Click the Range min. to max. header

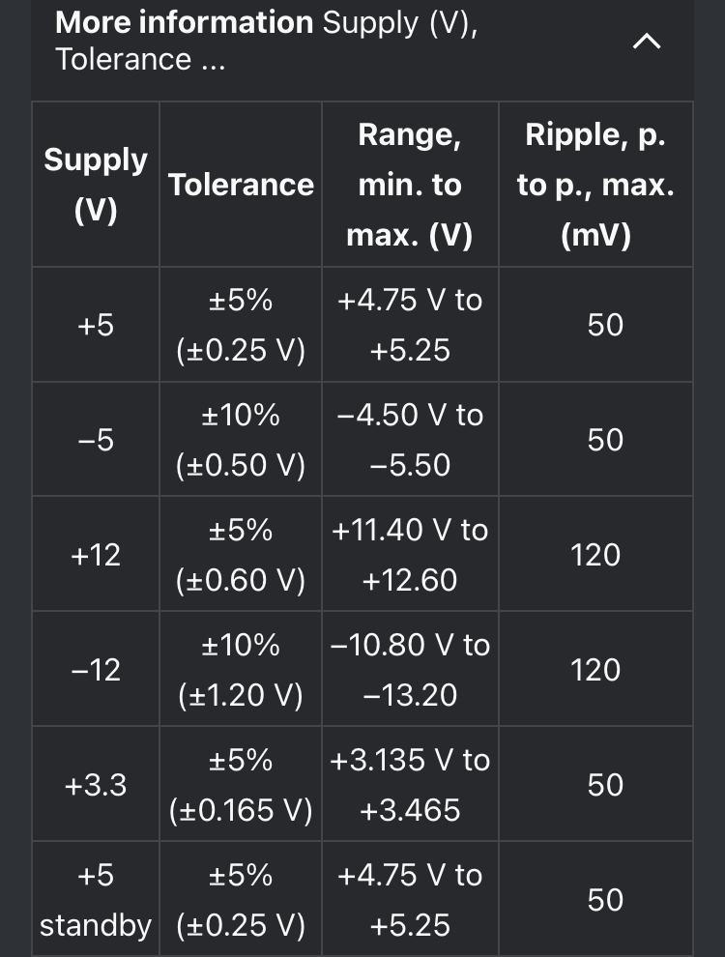pyautogui.click(x=410, y=185)
